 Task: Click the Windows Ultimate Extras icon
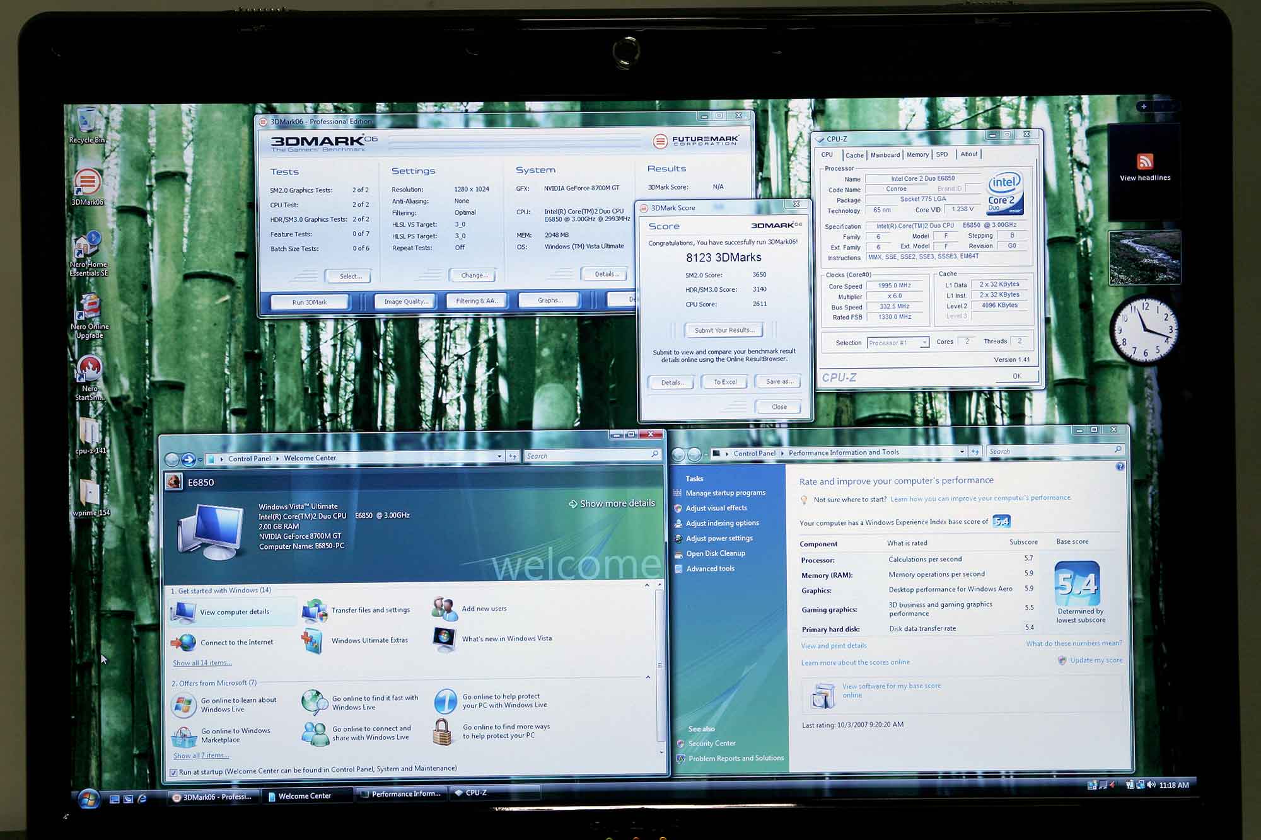(x=313, y=641)
